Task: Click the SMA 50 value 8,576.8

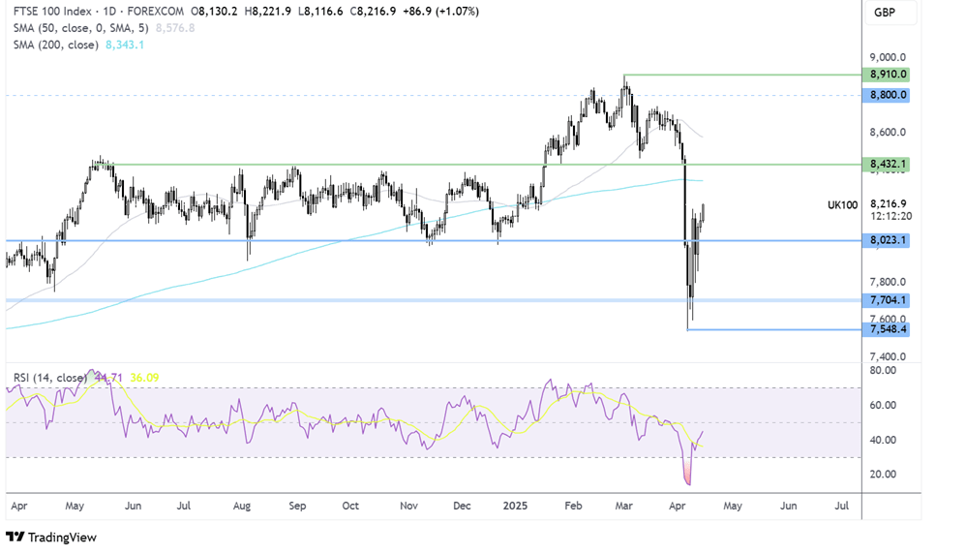Action: click(x=175, y=28)
